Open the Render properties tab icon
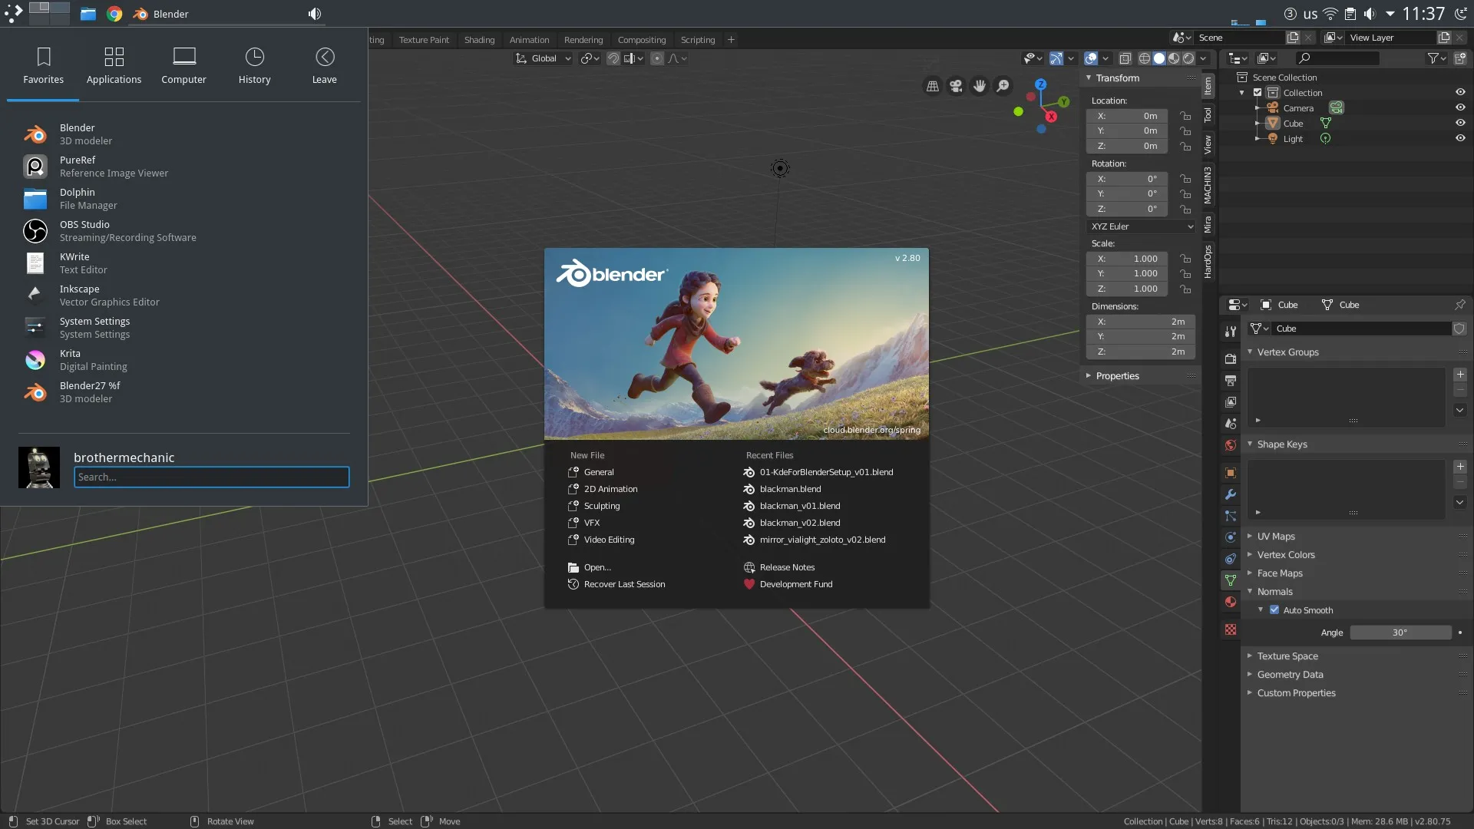 [x=1231, y=358]
